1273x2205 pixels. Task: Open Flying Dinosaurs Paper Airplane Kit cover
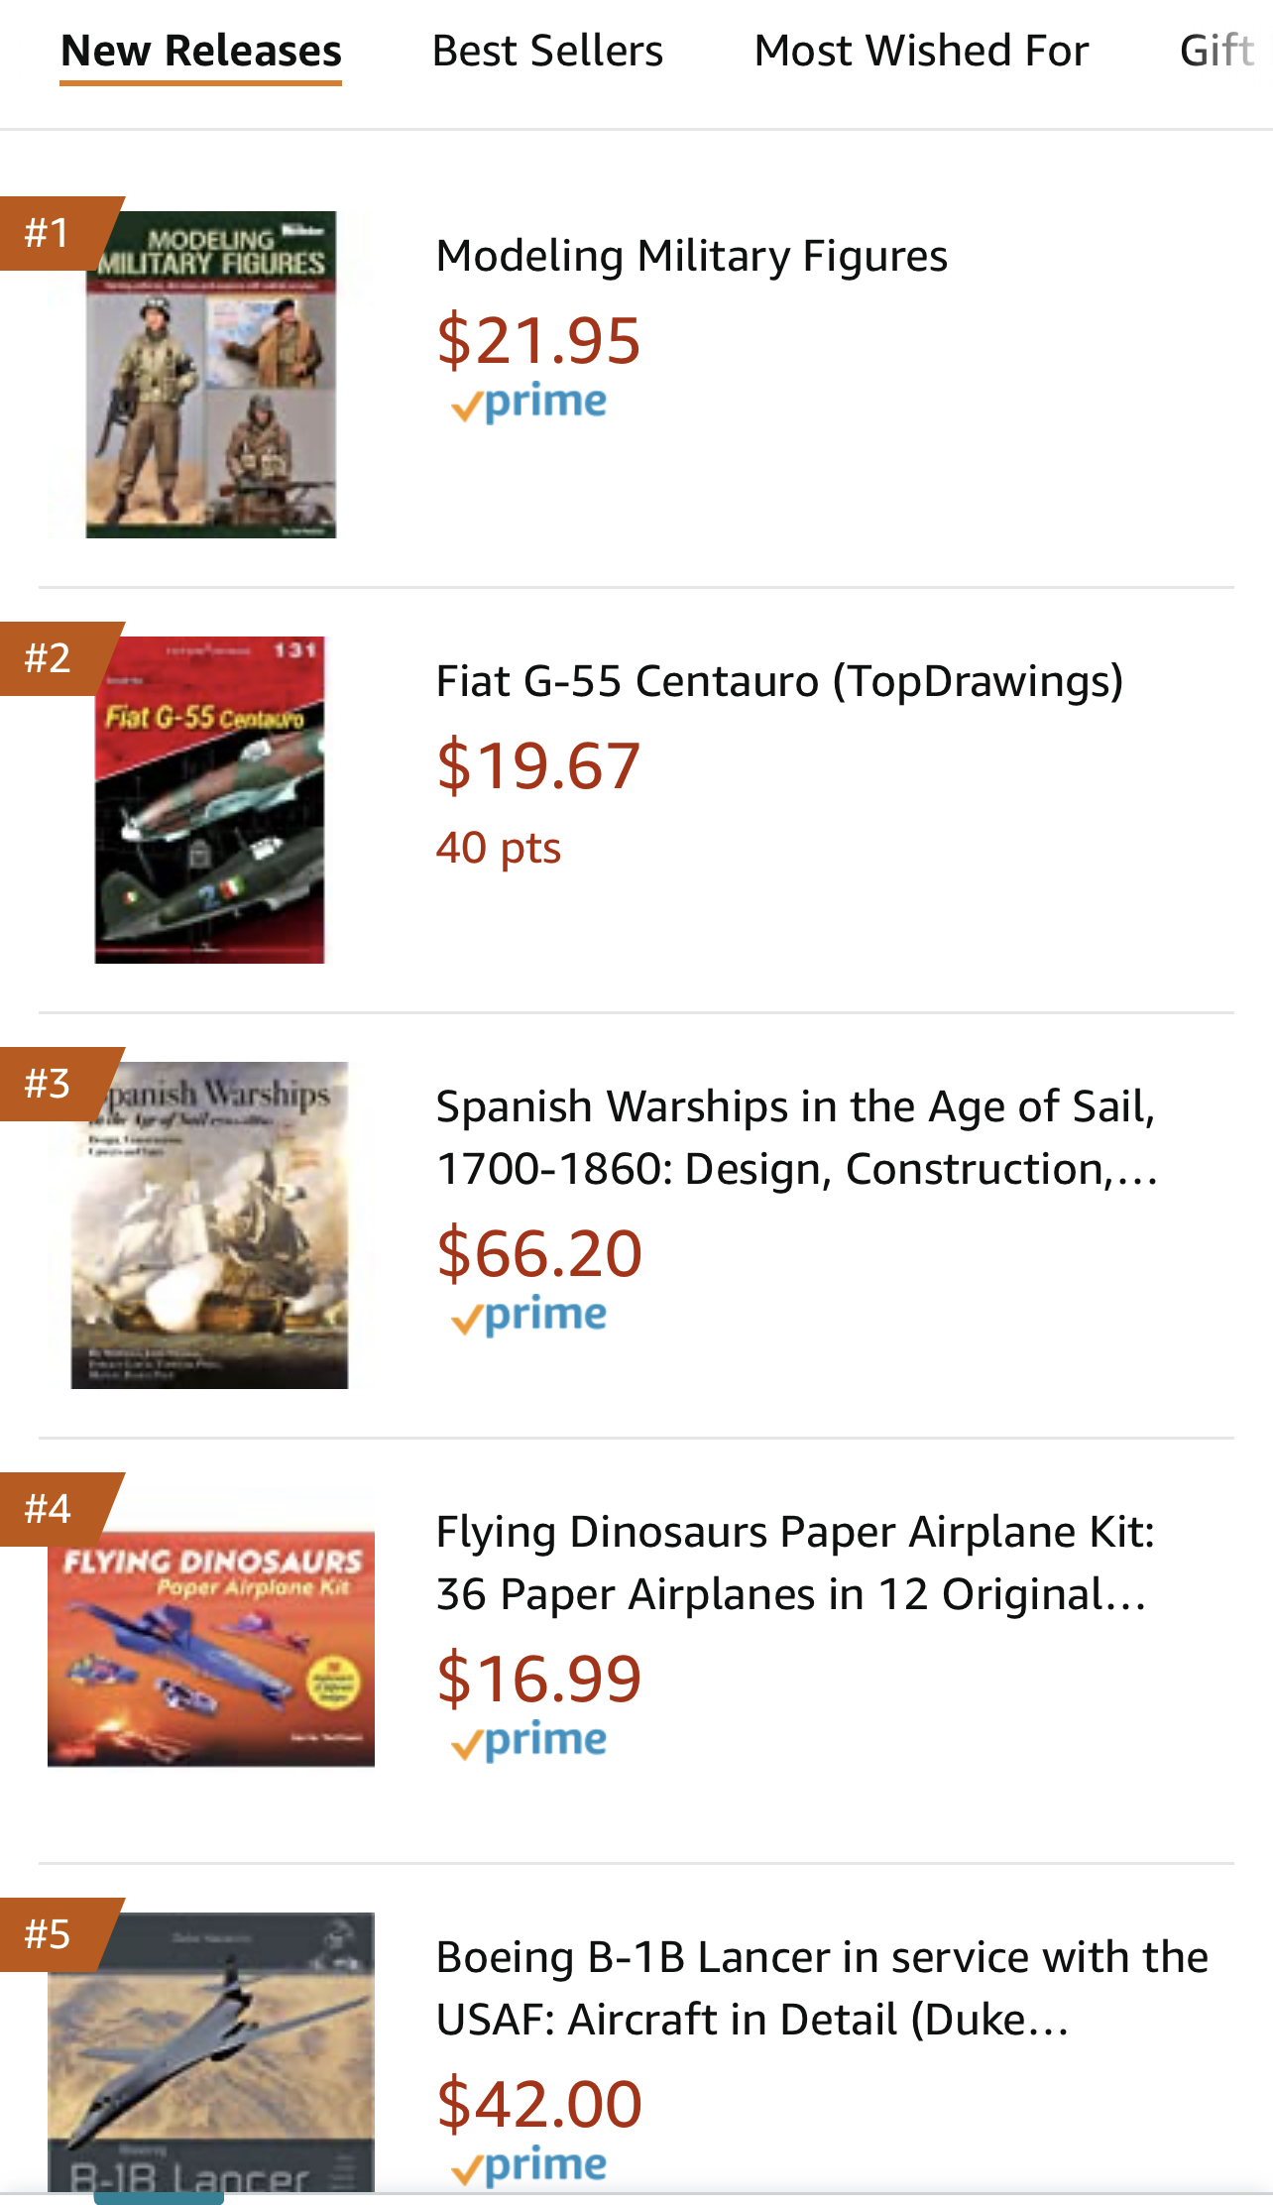[x=211, y=1649]
